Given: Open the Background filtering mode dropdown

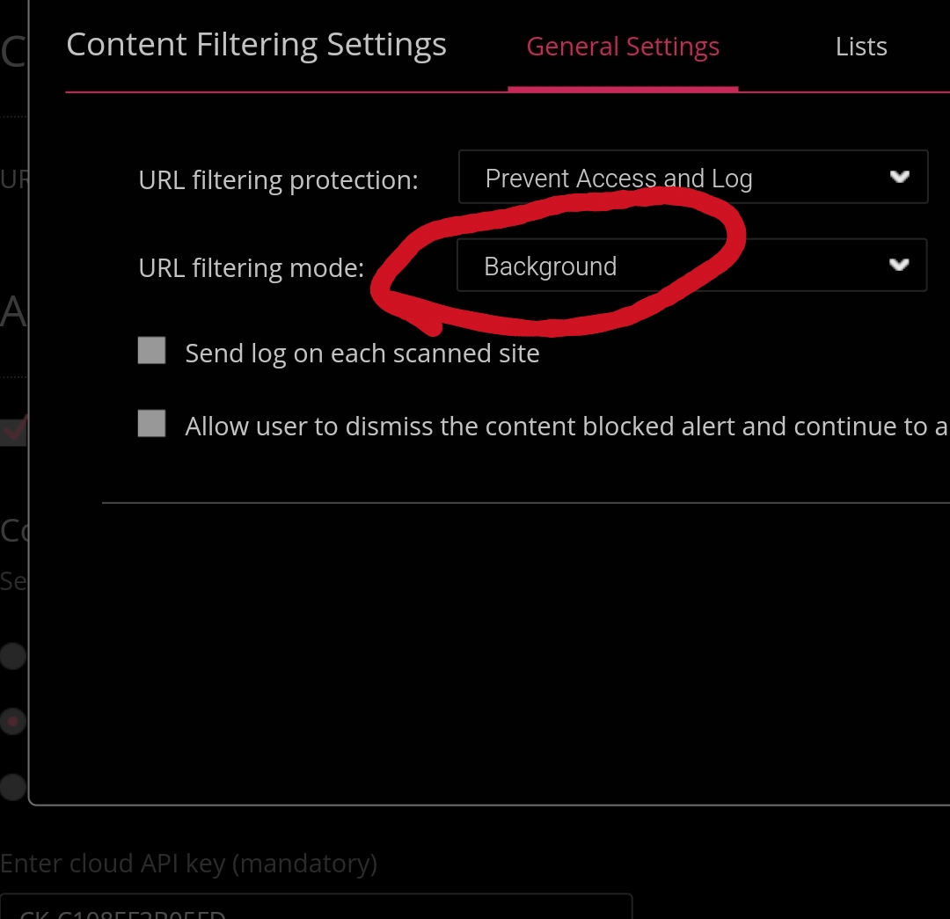Looking at the screenshot, I should [691, 266].
